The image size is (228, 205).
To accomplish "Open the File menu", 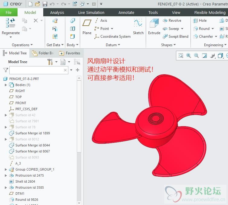I will [8, 12].
